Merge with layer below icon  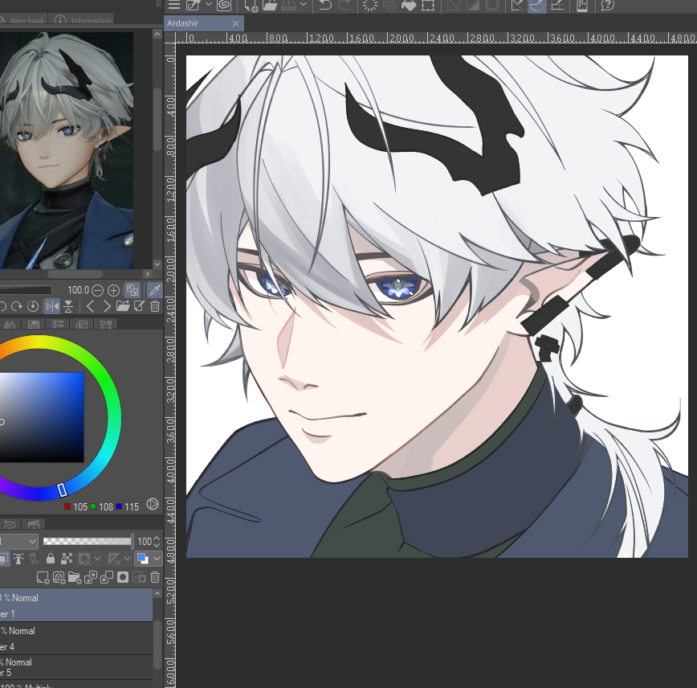click(107, 577)
